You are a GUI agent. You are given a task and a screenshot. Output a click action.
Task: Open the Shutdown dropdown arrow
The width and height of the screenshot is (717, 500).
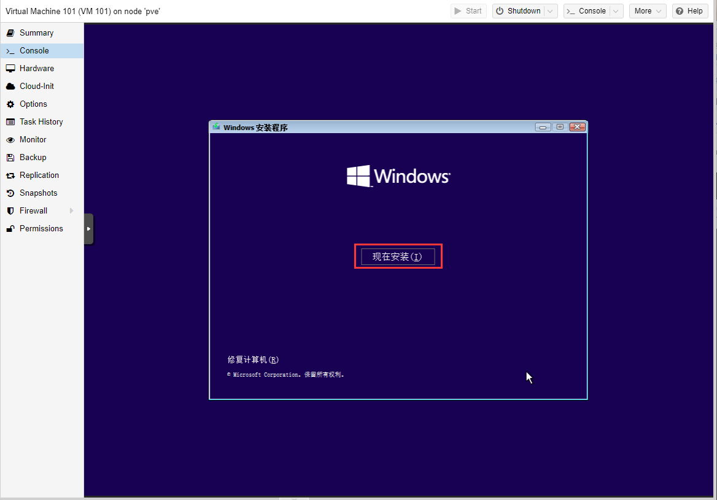(x=551, y=11)
